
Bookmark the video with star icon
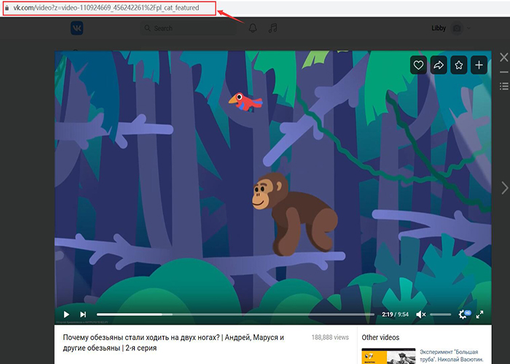[458, 65]
